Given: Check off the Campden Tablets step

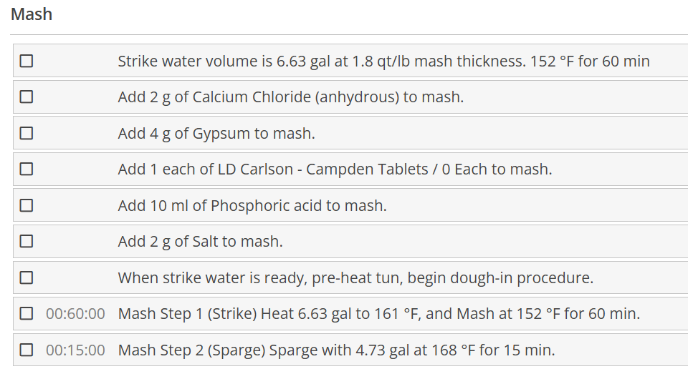Looking at the screenshot, I should [x=27, y=169].
